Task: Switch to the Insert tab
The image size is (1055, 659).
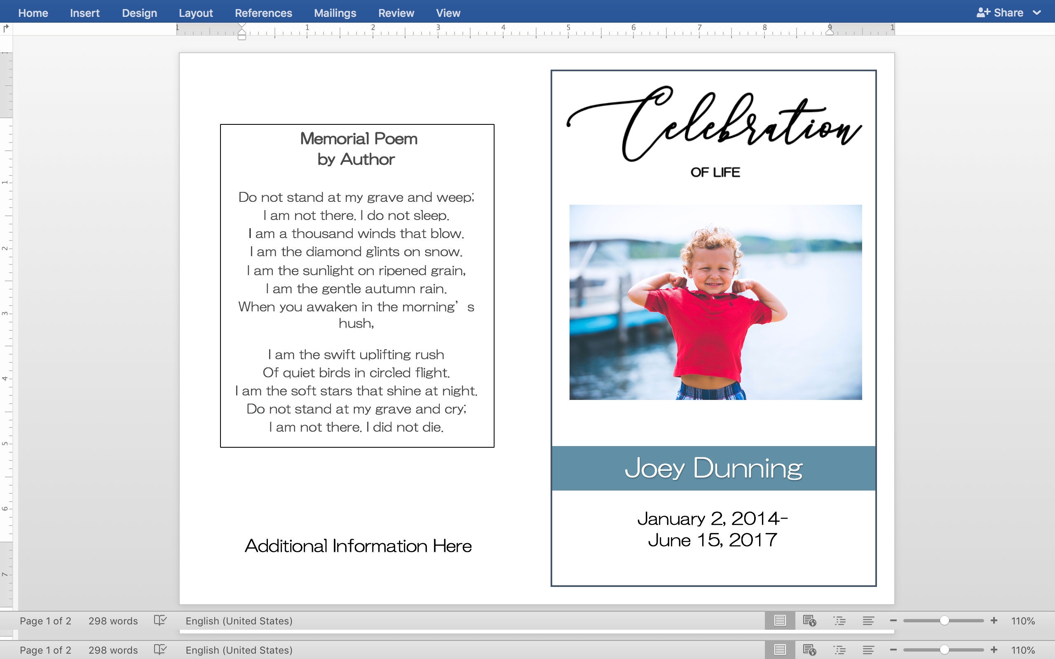Action: (84, 13)
